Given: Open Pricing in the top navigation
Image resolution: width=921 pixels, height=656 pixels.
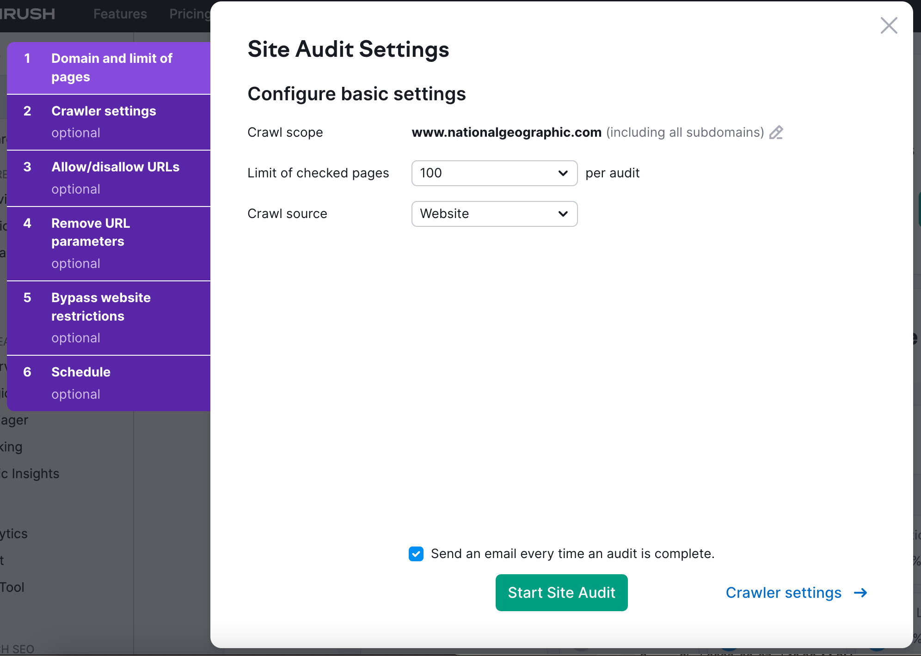Looking at the screenshot, I should [190, 14].
